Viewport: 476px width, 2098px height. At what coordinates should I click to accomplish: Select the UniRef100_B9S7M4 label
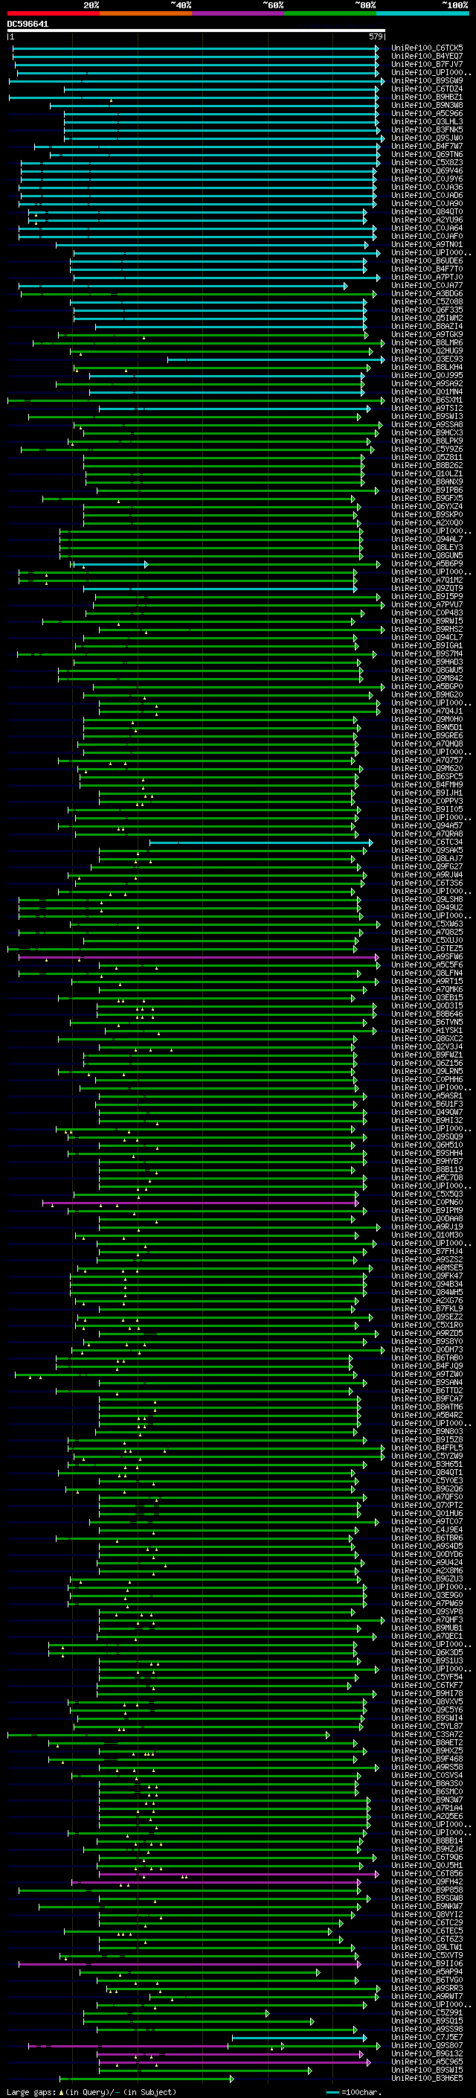[427, 653]
